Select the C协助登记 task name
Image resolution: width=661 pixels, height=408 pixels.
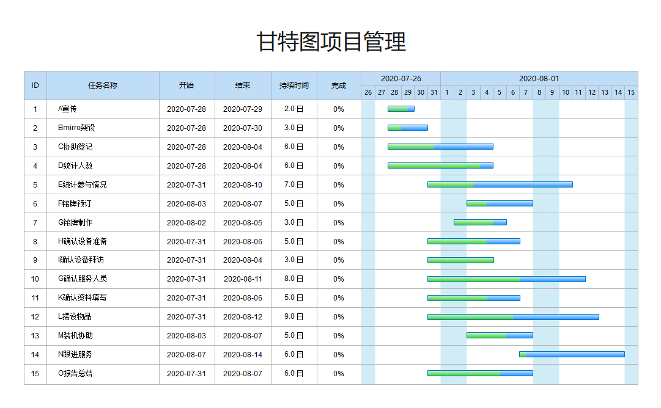pos(75,147)
